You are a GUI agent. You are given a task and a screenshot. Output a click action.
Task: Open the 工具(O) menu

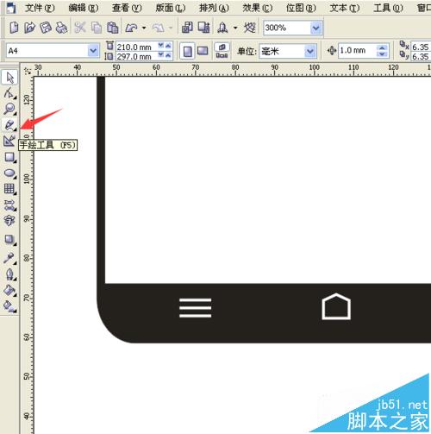(x=388, y=8)
